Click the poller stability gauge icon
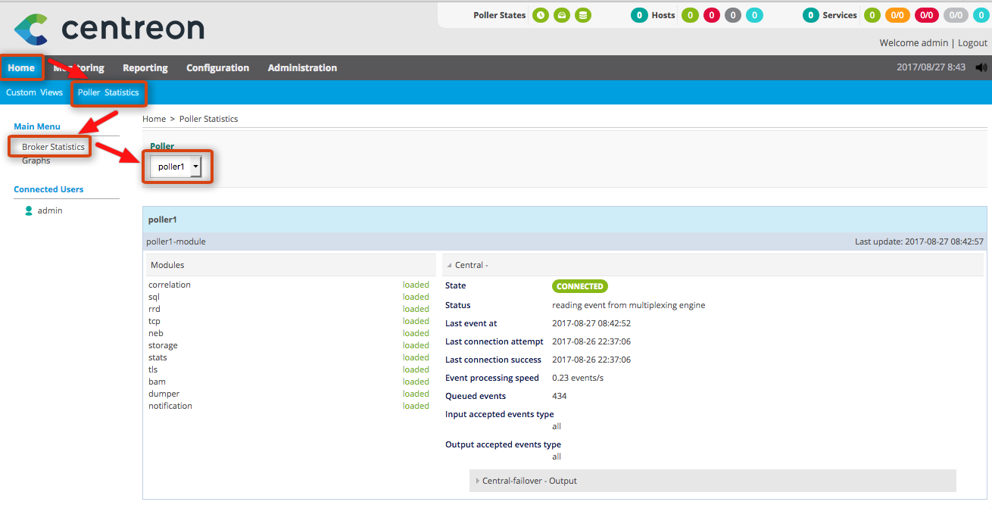 pyautogui.click(x=561, y=15)
